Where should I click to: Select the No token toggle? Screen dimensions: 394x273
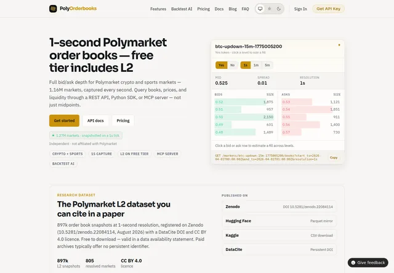233,65
